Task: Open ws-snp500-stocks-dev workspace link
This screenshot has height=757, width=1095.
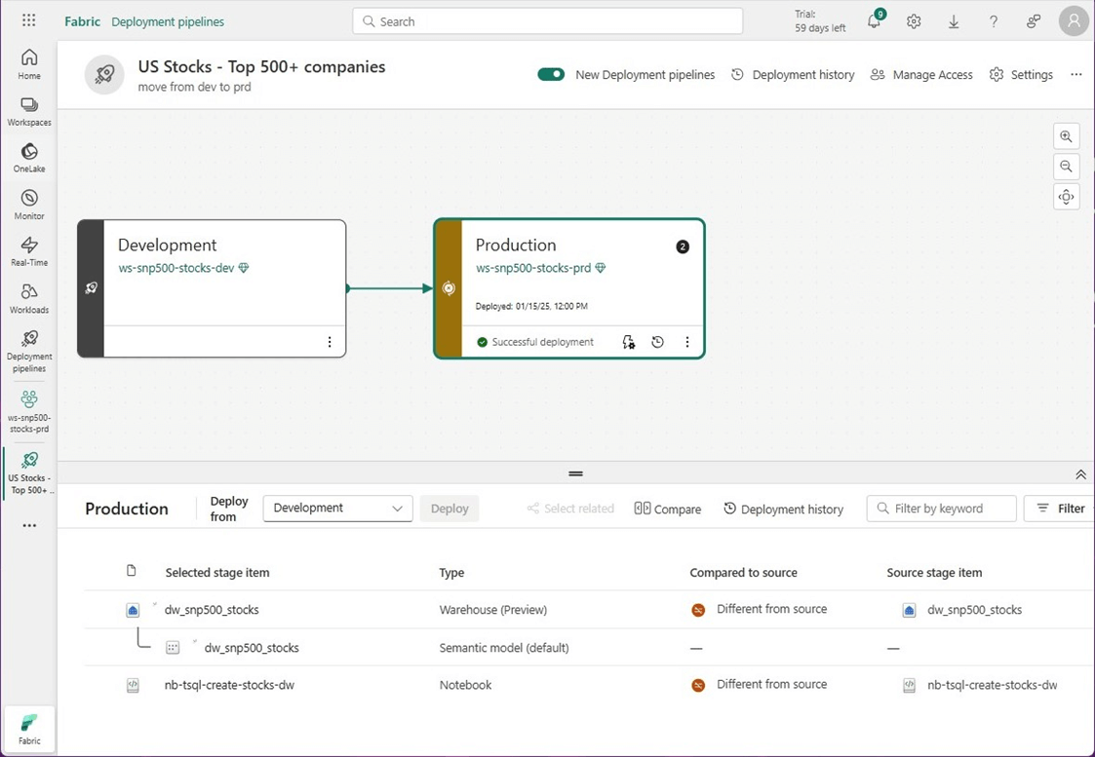Action: 176,268
